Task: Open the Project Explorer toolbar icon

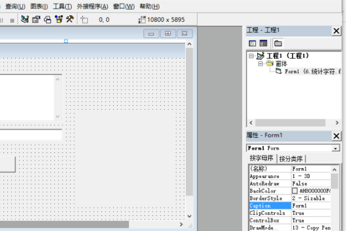Action: point(25,19)
